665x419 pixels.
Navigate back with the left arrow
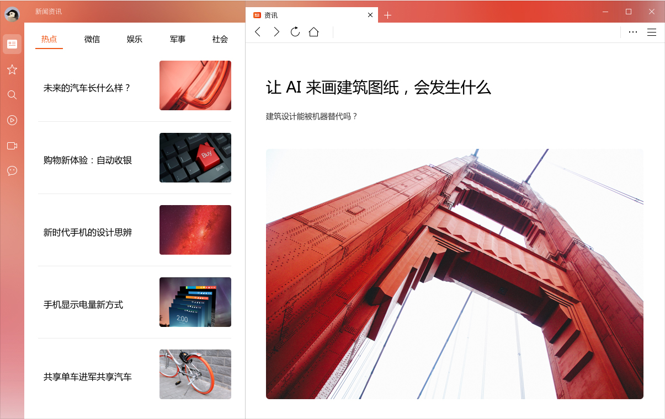pyautogui.click(x=258, y=32)
